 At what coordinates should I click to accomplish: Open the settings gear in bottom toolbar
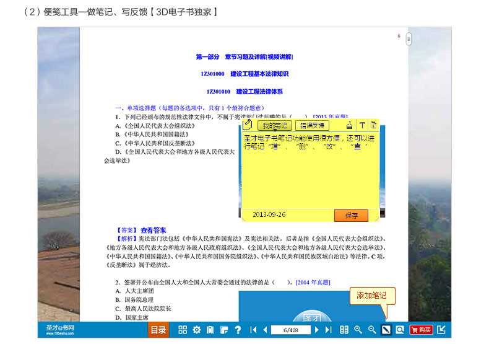[x=196, y=330]
